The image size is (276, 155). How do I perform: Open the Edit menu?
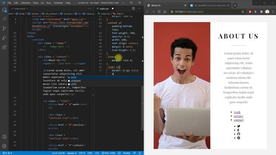(x=16, y=3)
